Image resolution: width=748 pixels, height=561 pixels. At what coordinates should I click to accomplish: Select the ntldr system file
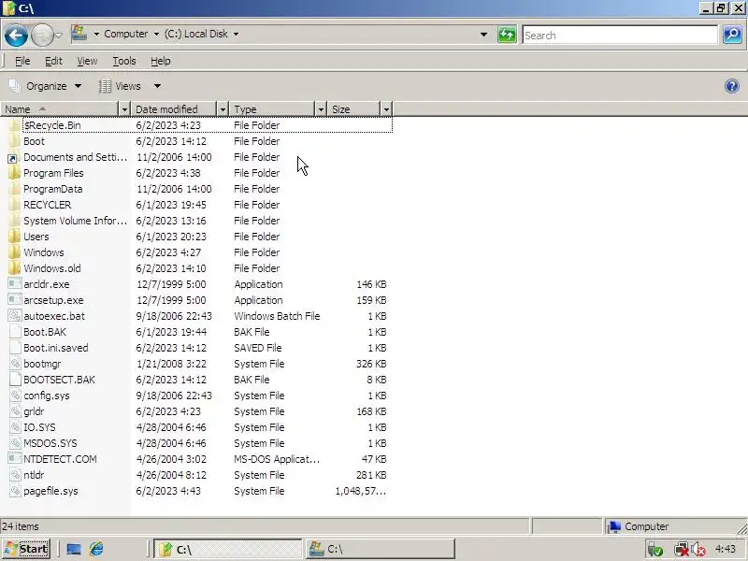click(34, 475)
